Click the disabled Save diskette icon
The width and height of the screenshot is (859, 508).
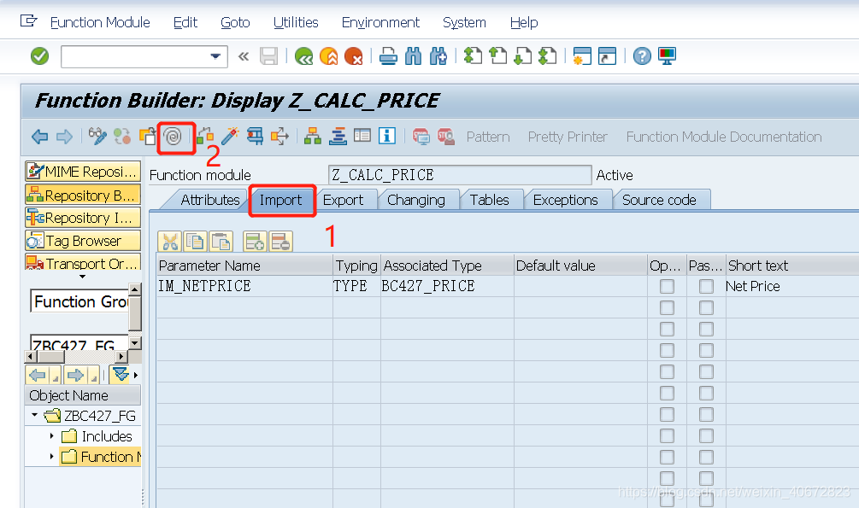point(269,55)
